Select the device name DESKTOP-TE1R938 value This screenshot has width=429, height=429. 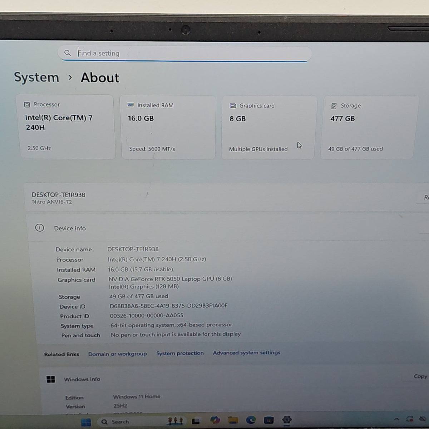[133, 249]
